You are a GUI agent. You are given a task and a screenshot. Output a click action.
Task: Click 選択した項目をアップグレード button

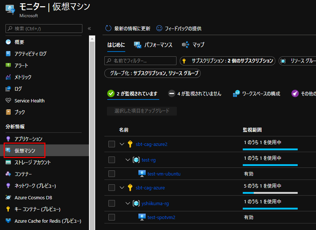tap(142, 111)
